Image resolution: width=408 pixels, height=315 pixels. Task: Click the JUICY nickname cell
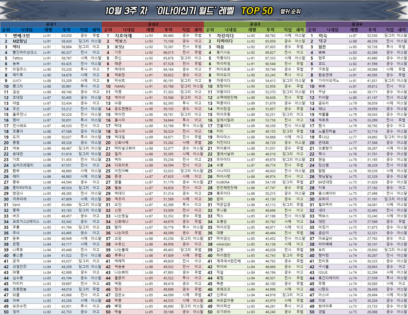[x=17, y=81]
